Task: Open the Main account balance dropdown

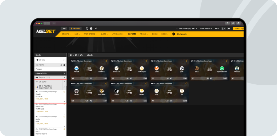Action: (188, 28)
